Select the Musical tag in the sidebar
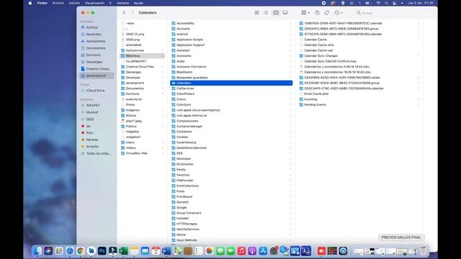Image resolution: width=461 pixels, height=259 pixels. (92, 112)
